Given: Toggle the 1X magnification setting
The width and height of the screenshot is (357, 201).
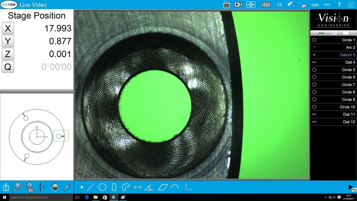Looking at the screenshot, I should pos(279,5).
